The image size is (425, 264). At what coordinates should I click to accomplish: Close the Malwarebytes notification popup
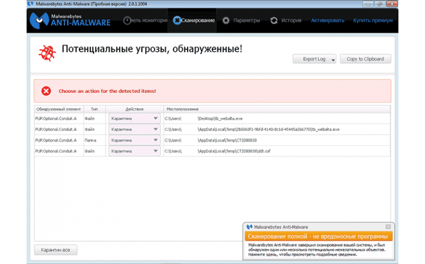[x=388, y=226]
